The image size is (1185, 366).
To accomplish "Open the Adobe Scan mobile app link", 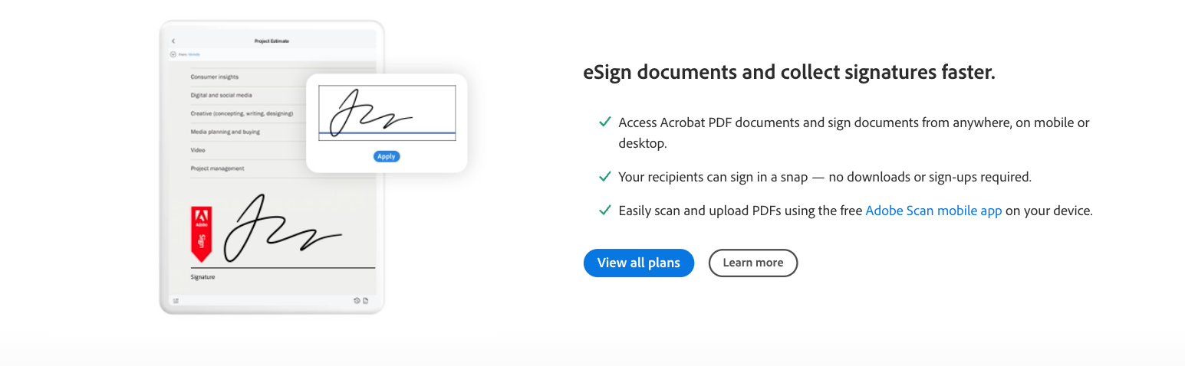I will (933, 211).
